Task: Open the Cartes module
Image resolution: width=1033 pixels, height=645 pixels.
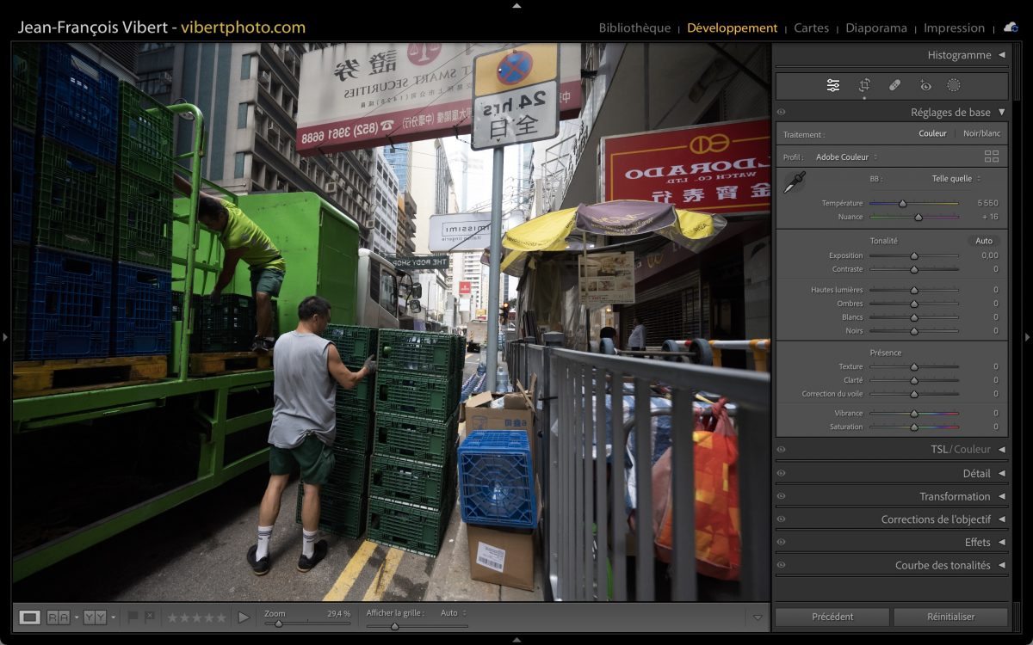Action: tap(811, 28)
